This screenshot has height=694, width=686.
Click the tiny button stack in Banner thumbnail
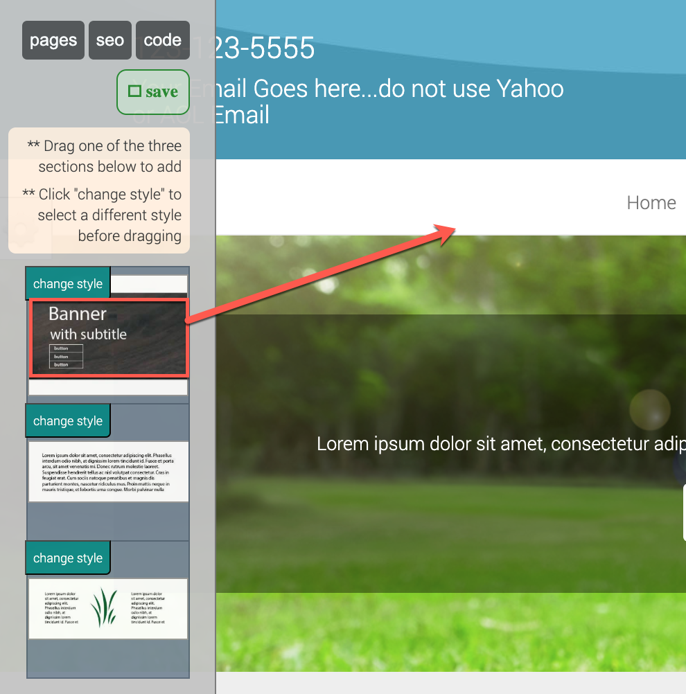[66, 356]
